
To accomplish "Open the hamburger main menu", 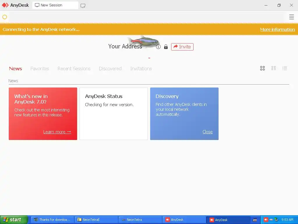I will pos(291,17).
